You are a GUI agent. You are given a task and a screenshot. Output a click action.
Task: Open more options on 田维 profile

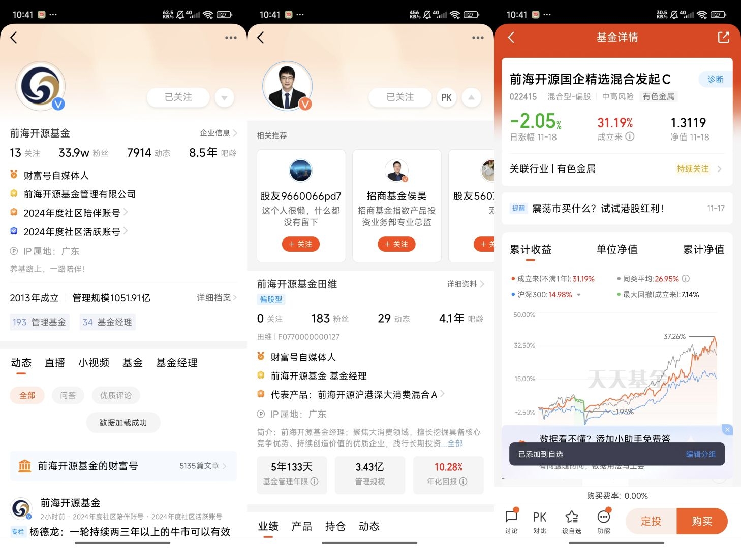tap(478, 38)
